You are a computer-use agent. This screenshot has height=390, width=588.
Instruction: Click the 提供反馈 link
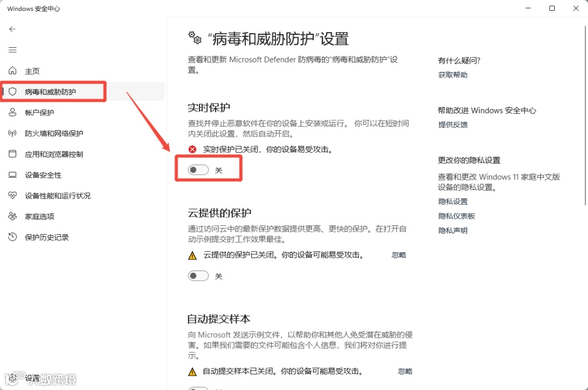[x=452, y=124]
